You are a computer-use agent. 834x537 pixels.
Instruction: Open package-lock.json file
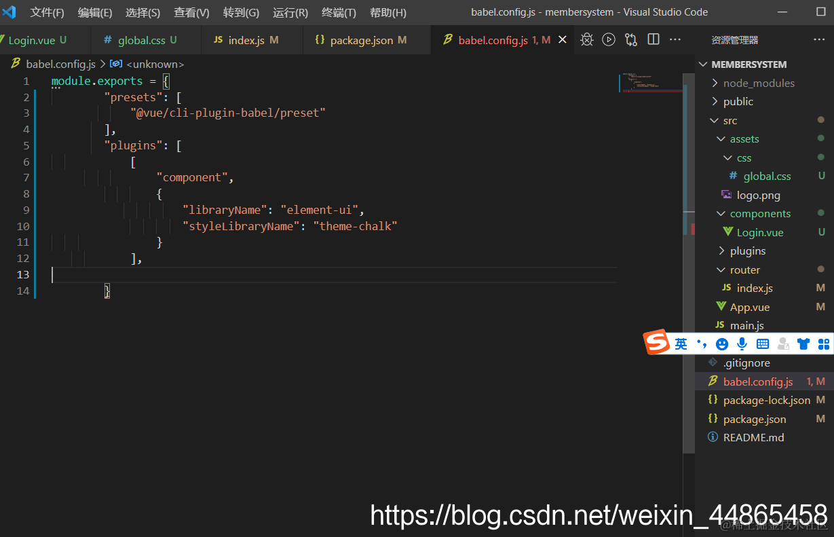pos(764,400)
